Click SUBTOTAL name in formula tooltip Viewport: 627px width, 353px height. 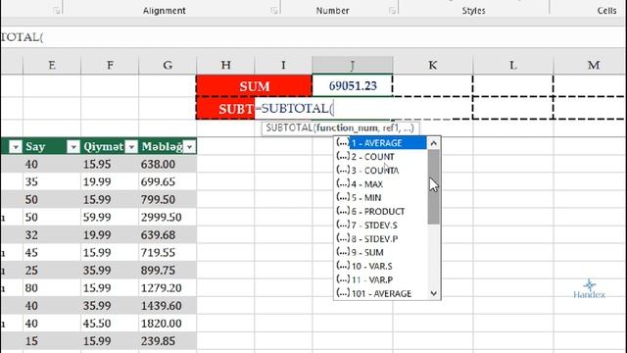point(289,128)
